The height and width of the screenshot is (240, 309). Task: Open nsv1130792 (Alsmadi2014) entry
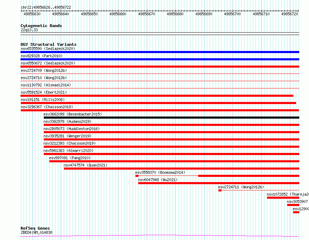pos(46,85)
